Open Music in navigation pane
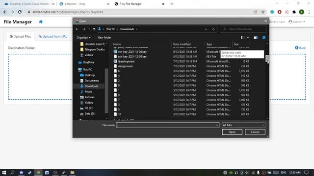 coord(86,91)
